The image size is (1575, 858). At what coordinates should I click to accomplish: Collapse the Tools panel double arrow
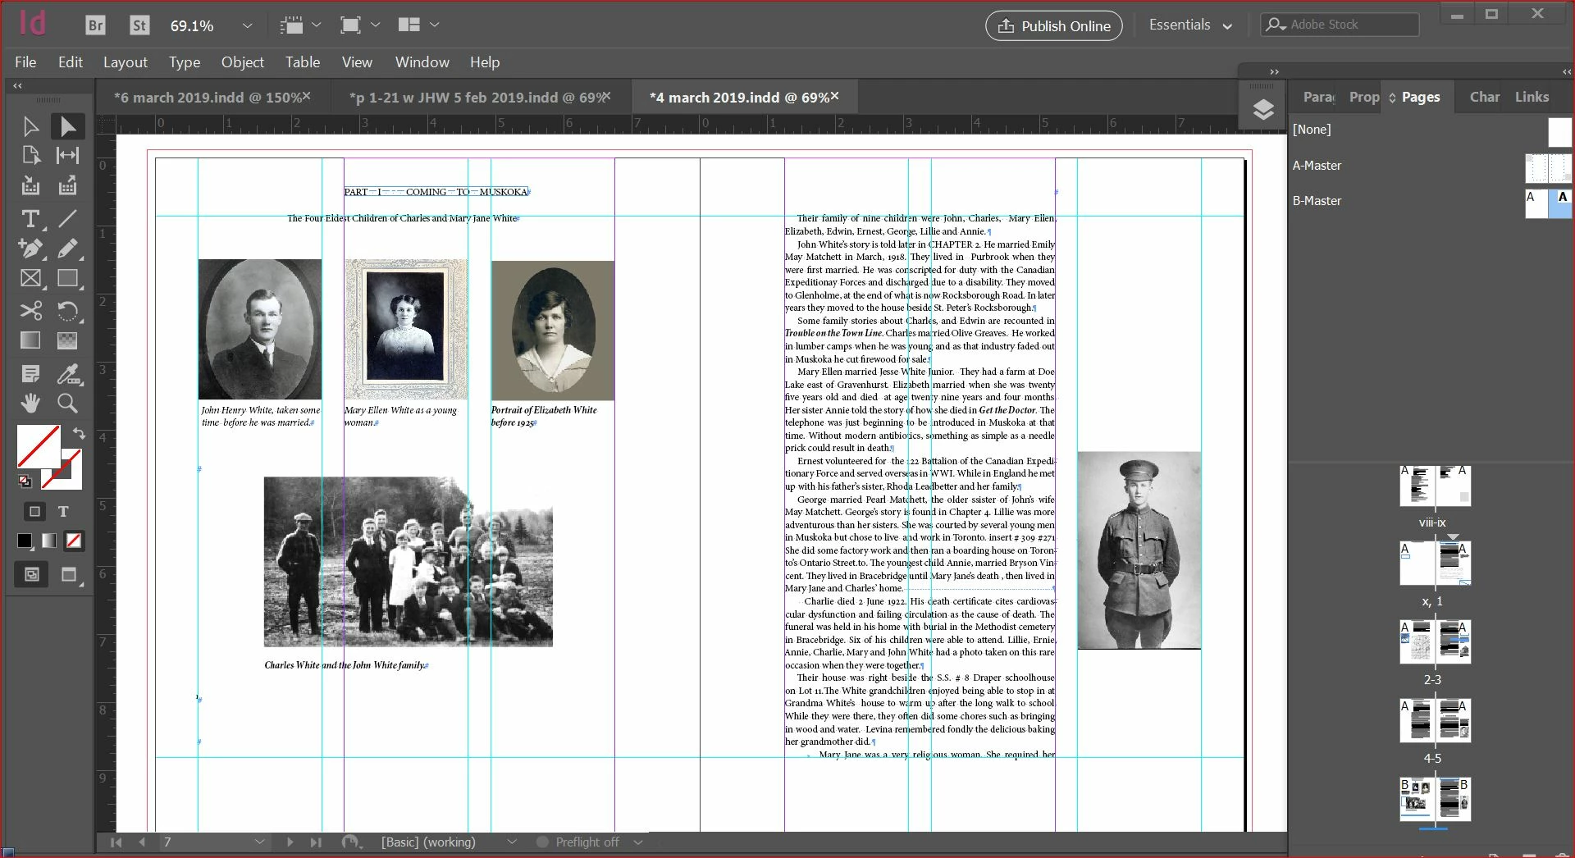point(17,85)
